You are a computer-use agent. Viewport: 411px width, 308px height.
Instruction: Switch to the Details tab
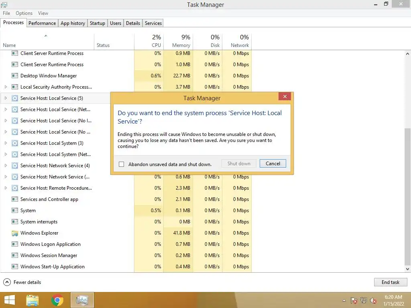[133, 23]
